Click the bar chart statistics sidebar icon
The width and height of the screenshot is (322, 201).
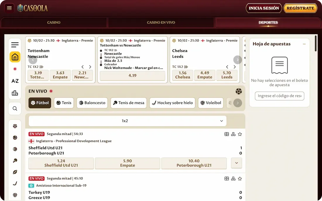coord(15,93)
